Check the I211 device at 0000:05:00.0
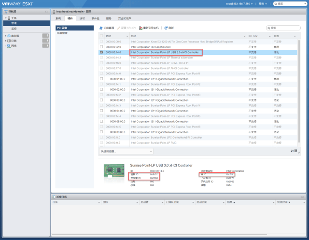 click(101, 121)
